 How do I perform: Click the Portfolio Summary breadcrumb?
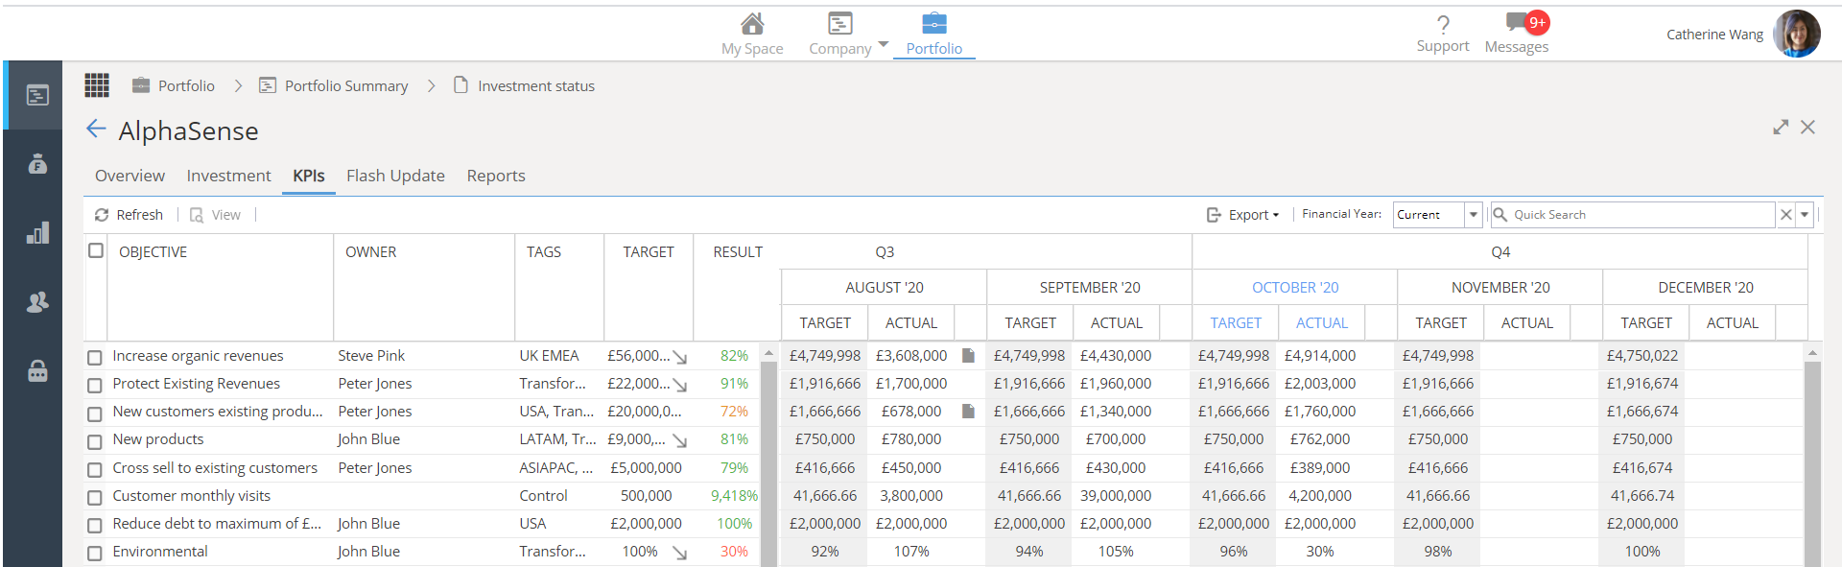click(x=334, y=85)
